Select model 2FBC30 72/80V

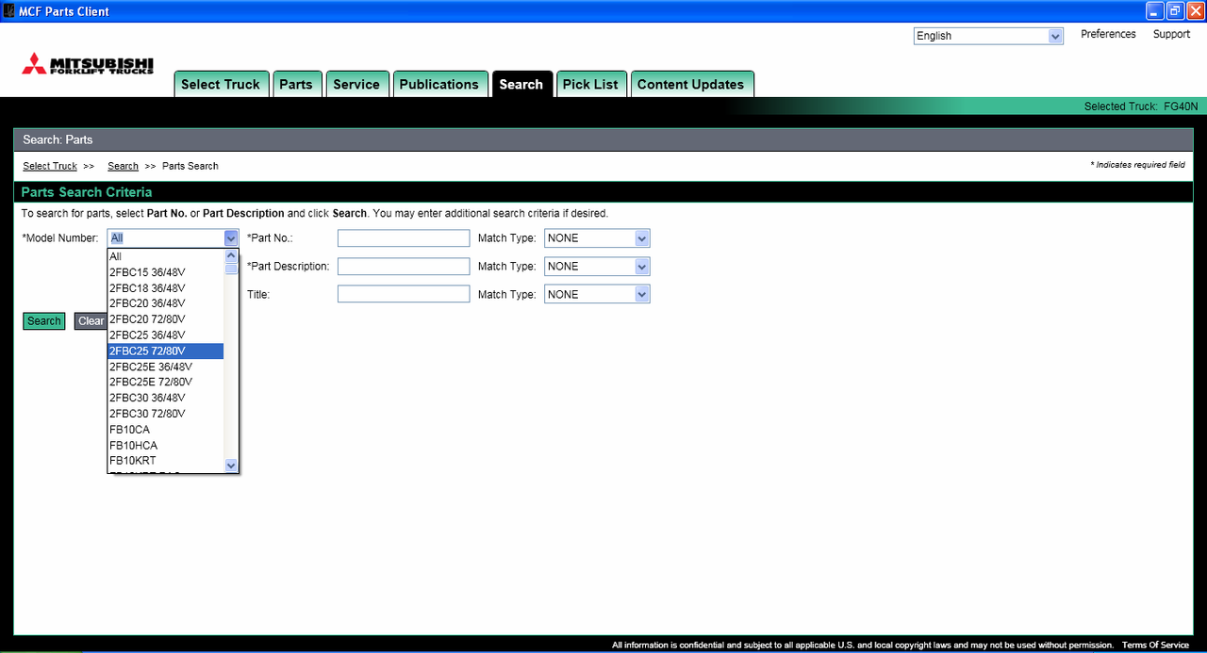pos(165,414)
